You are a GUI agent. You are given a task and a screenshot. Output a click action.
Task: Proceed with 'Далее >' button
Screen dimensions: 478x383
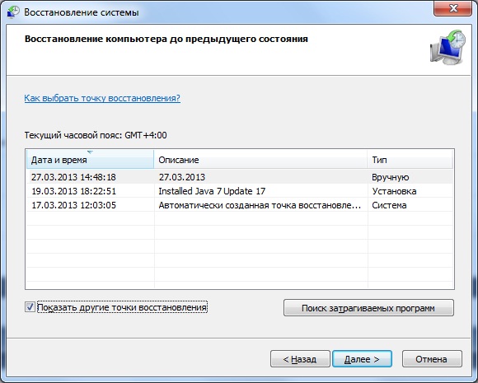click(x=362, y=359)
